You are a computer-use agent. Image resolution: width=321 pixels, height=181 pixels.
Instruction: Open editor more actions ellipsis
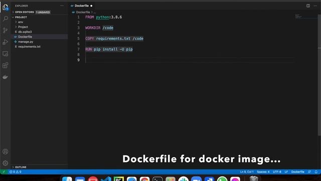coord(315,6)
